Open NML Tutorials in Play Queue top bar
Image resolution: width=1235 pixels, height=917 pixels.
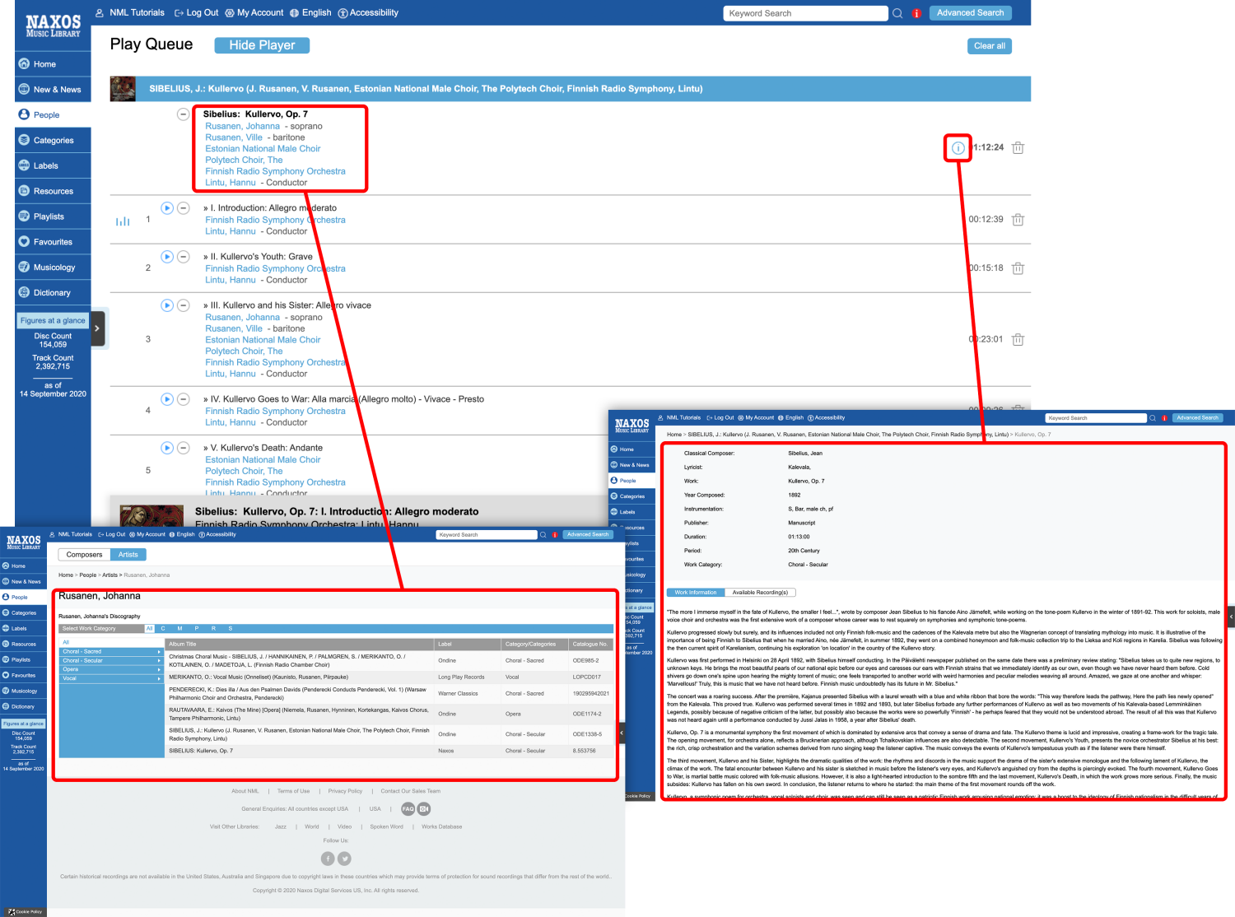click(x=130, y=13)
